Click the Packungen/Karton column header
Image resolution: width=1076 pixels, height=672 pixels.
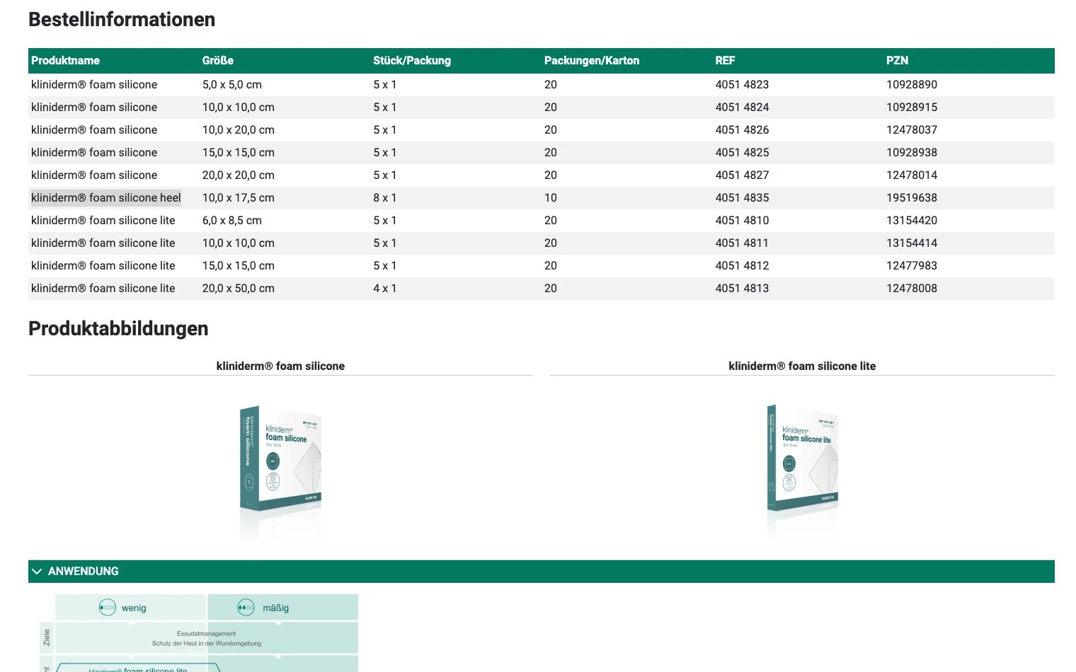click(x=592, y=61)
